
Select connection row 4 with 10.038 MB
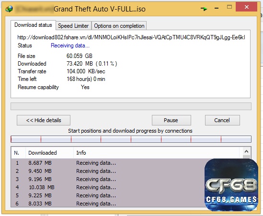[x=108, y=187]
